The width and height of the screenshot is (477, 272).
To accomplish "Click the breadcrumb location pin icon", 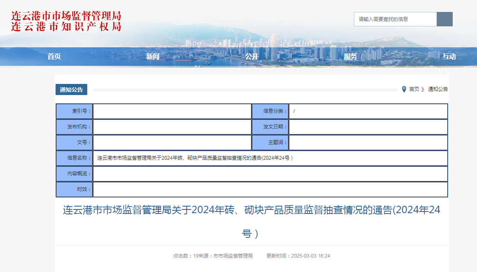I will [x=404, y=89].
